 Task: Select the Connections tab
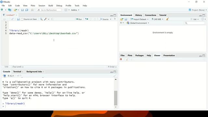coord(150,15)
